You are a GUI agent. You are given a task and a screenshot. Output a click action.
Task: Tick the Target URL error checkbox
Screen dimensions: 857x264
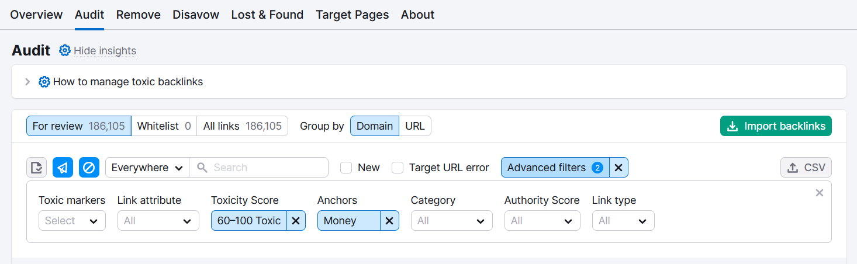click(398, 168)
